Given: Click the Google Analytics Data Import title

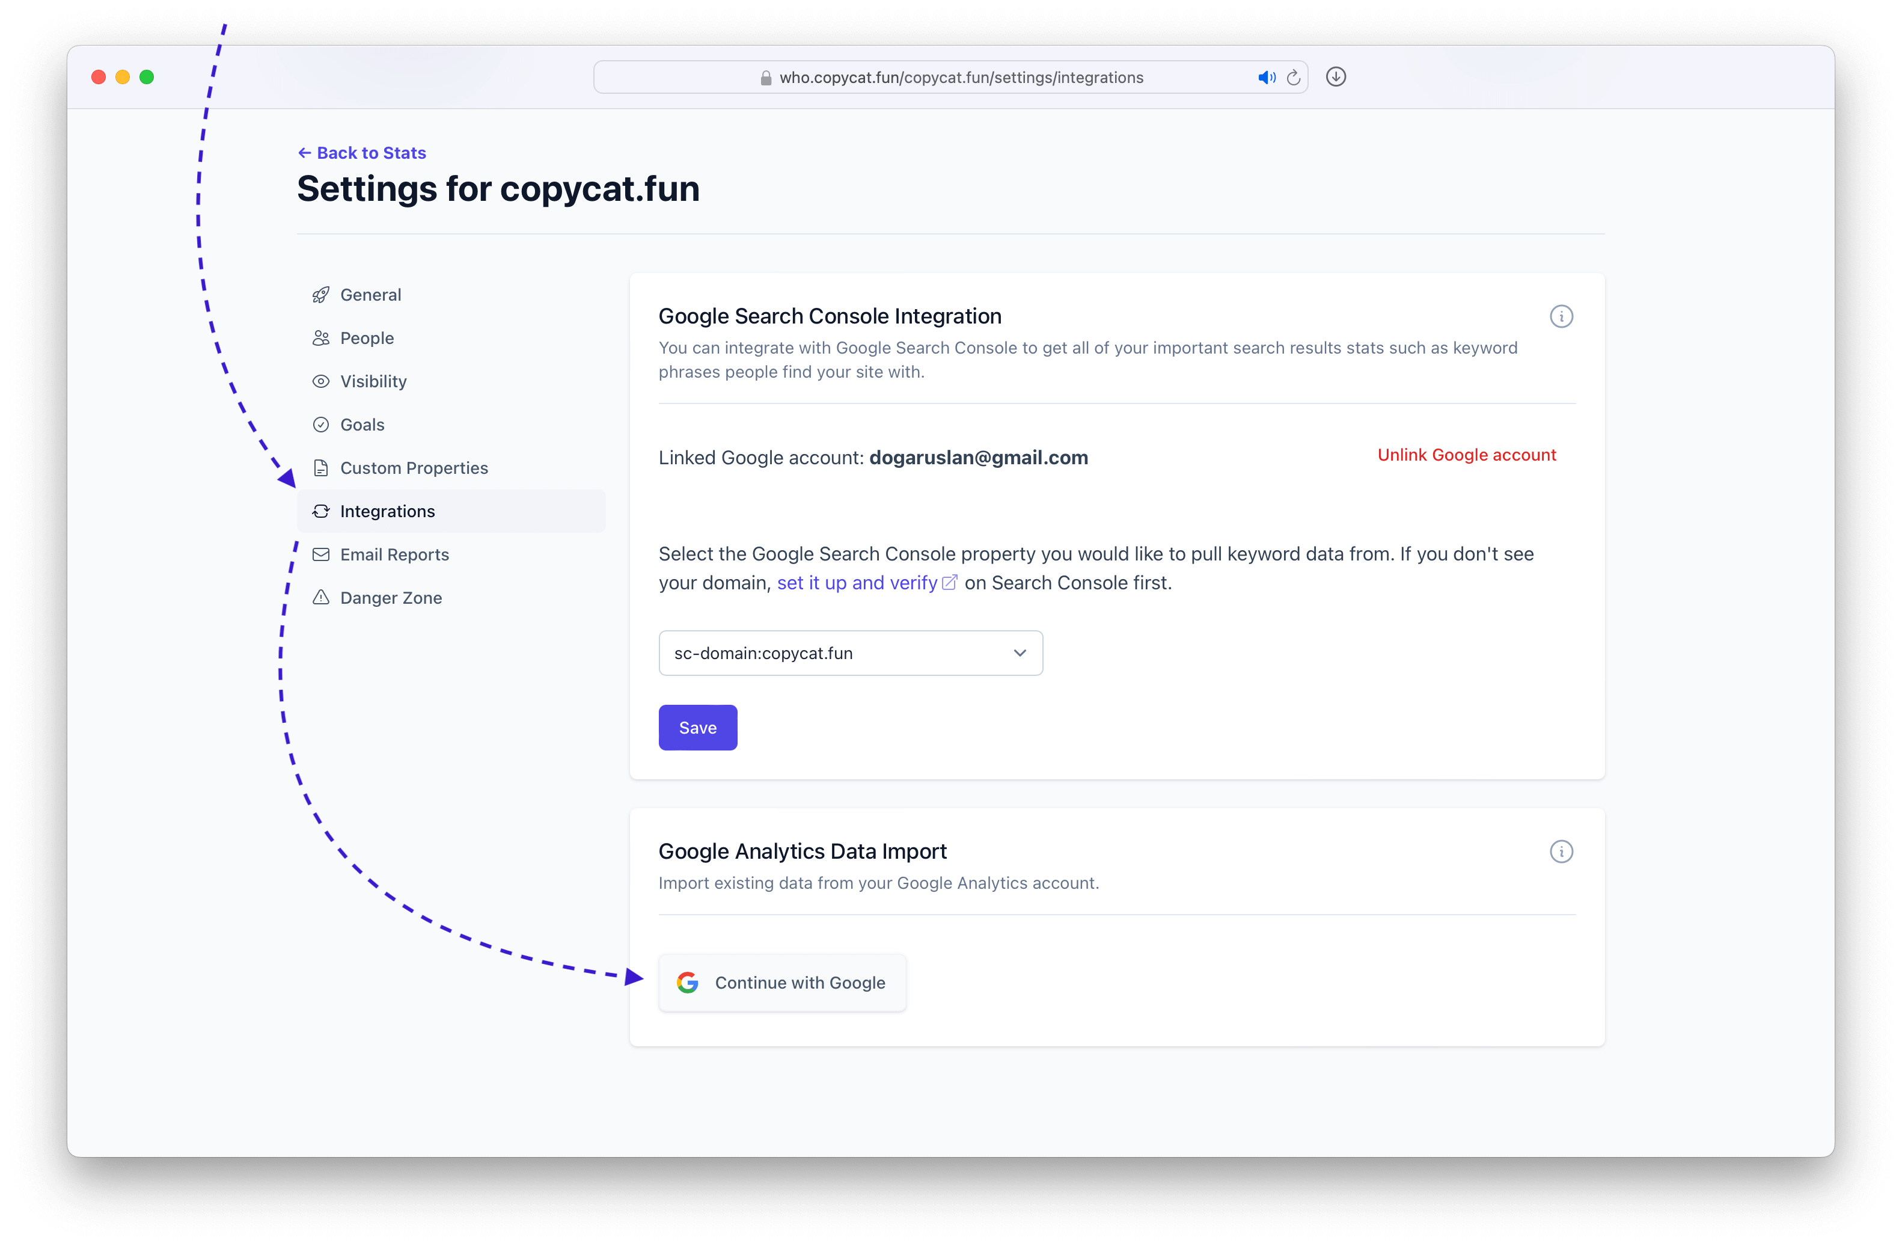Looking at the screenshot, I should click(803, 851).
